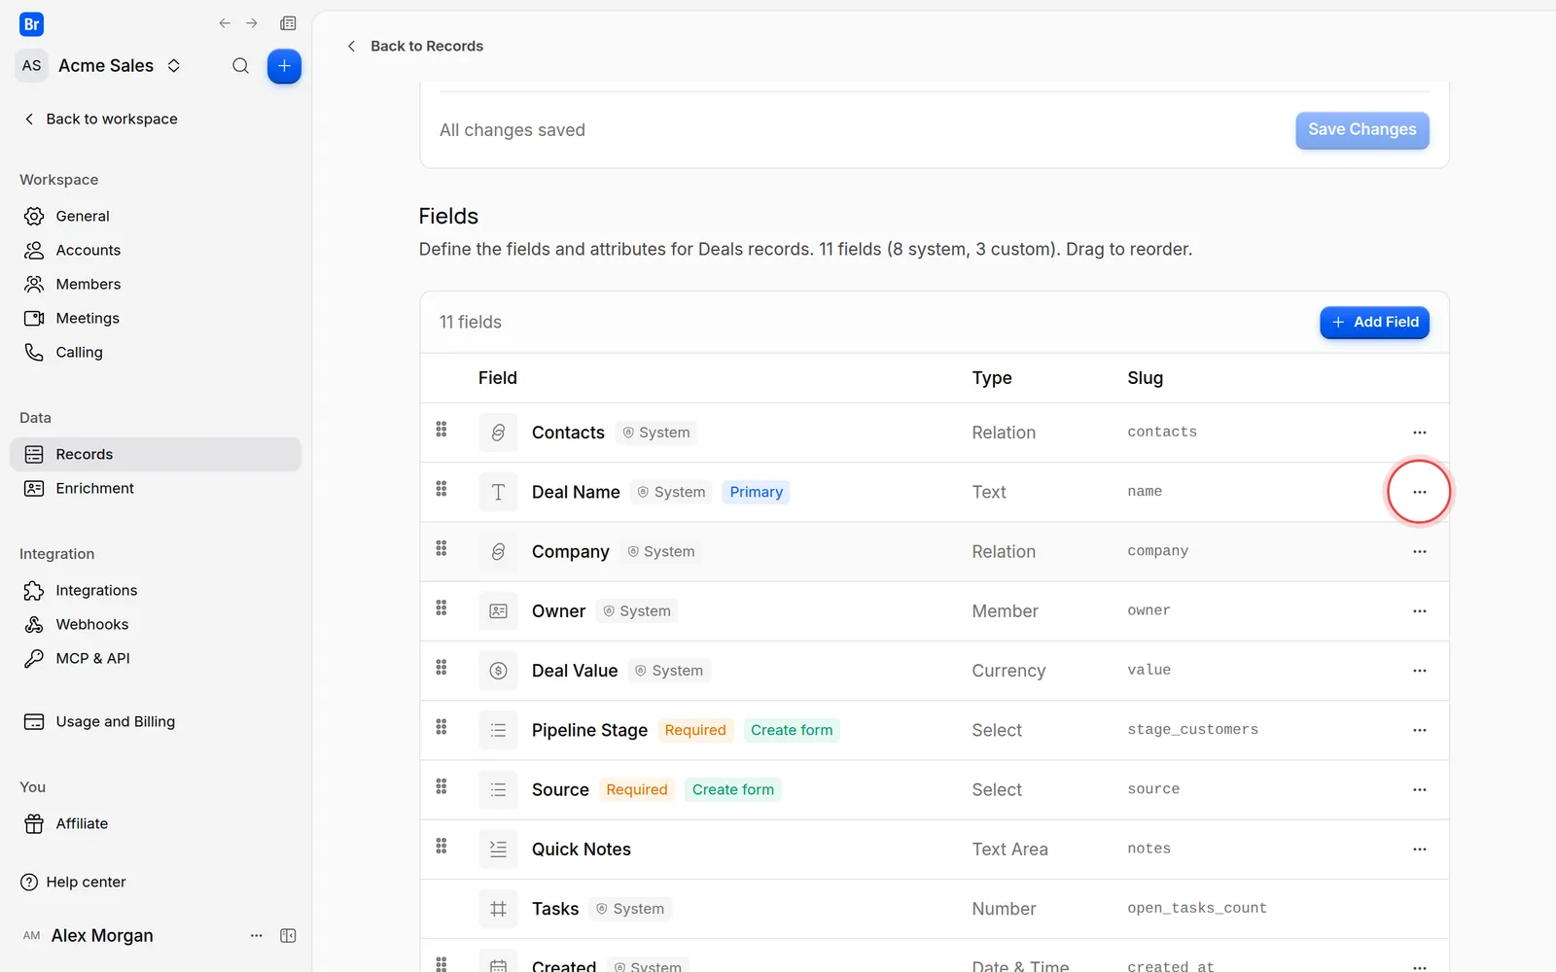
Task: Select Records in the Data section
Action: (x=156, y=454)
